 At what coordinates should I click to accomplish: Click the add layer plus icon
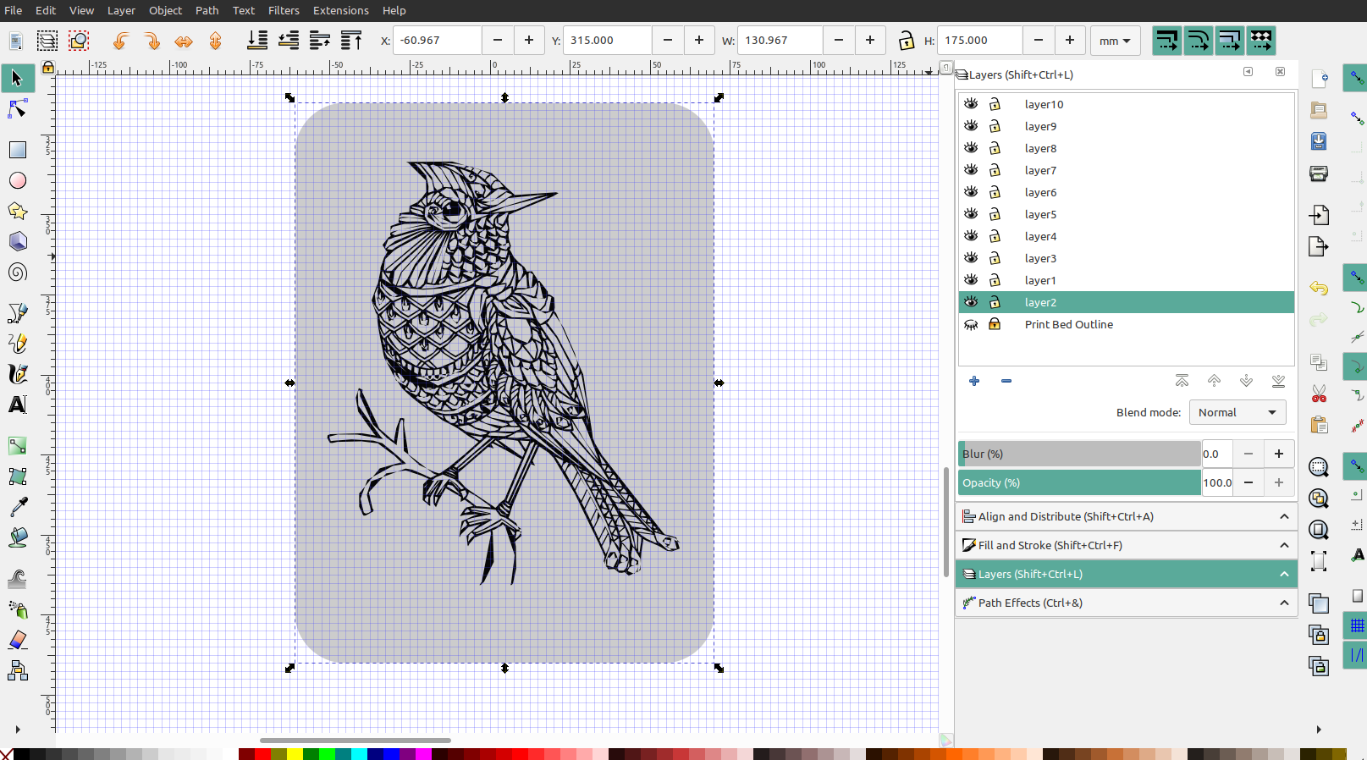tap(974, 382)
